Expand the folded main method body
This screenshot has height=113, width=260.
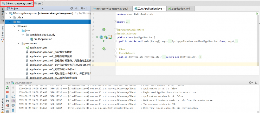(115, 41)
